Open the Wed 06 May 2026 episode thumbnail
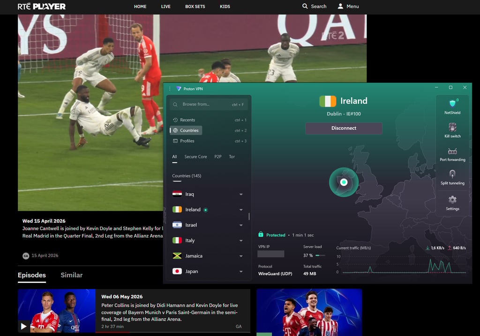Screen dimensions: 480x336 pyautogui.click(x=57, y=311)
